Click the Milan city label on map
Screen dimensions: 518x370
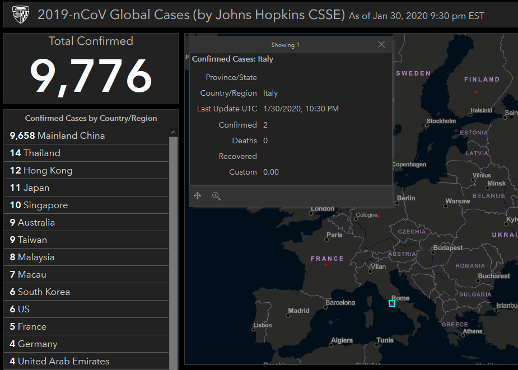(x=377, y=266)
